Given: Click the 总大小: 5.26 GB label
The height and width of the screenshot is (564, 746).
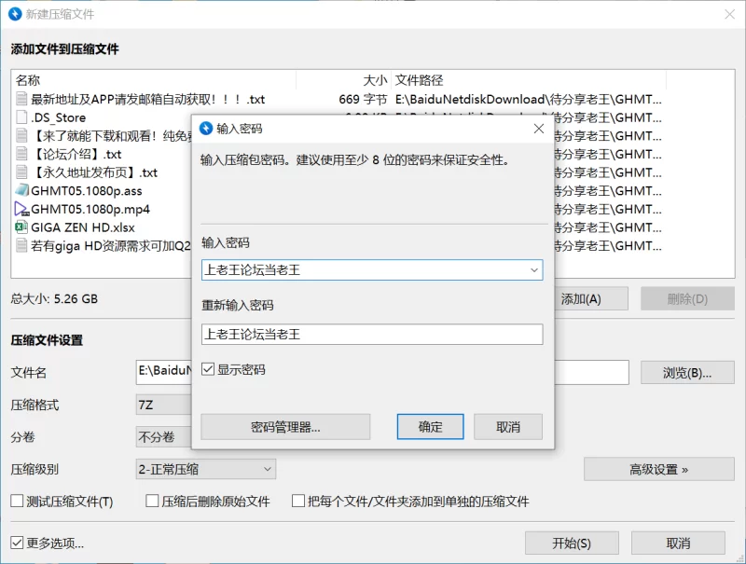Looking at the screenshot, I should pyautogui.click(x=54, y=298).
